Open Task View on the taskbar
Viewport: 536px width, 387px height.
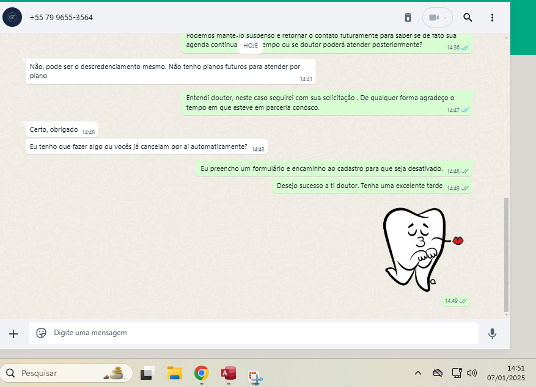point(148,373)
